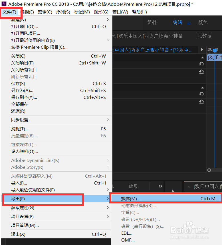222x245 pixels.
Task: Open the 图形(G) menu
Action: (101, 12)
